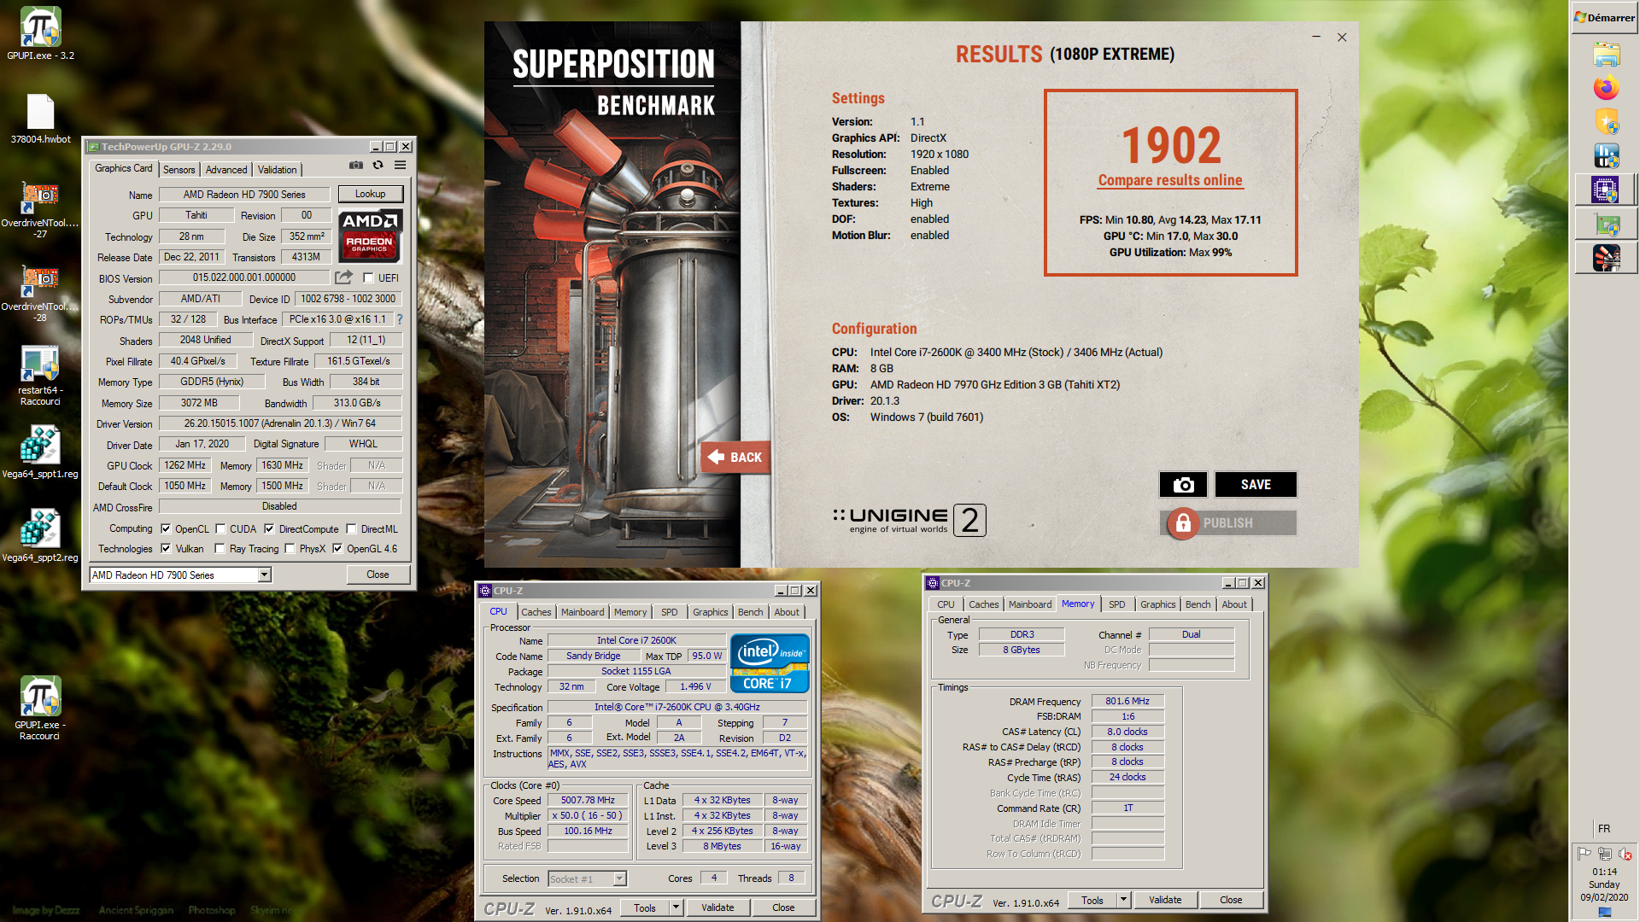Open the GPUPI.exe - Raccourci shortcut

pyautogui.click(x=40, y=709)
